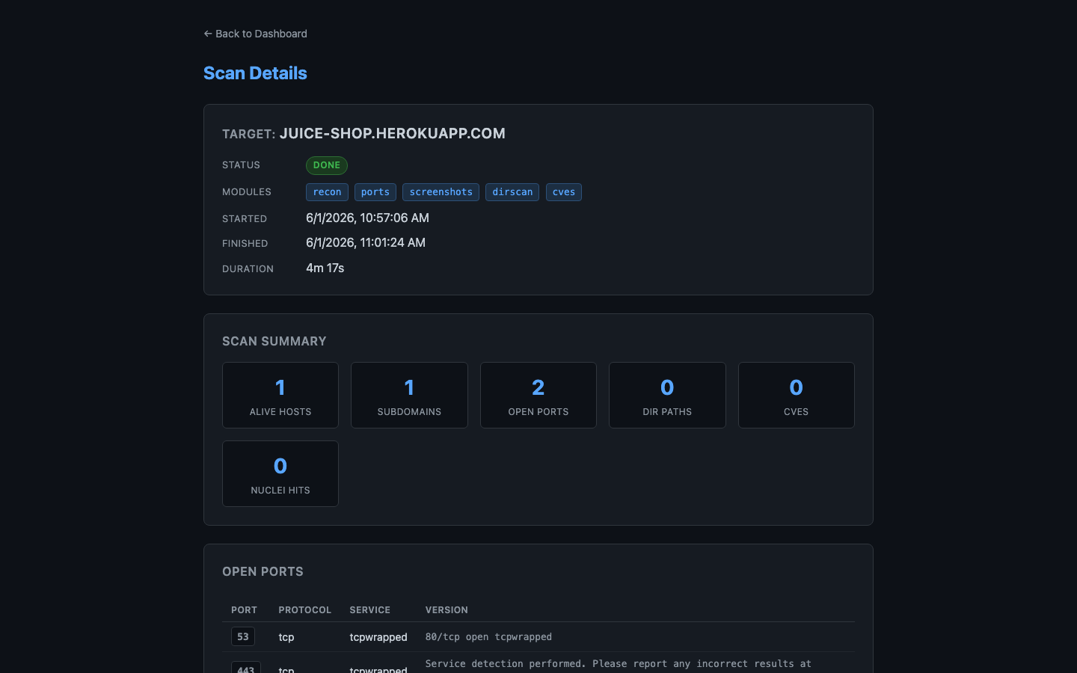
Task: Click the port 53 badge
Action: click(x=243, y=636)
